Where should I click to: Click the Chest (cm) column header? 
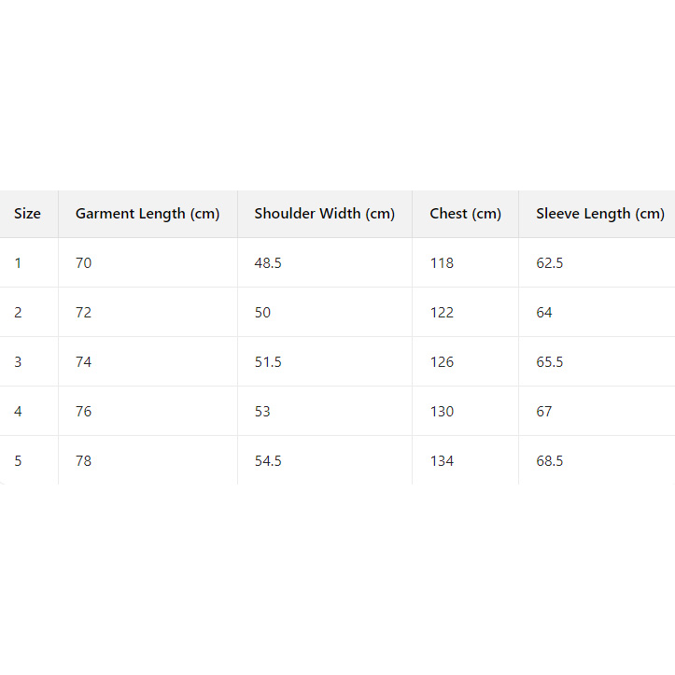tap(465, 214)
